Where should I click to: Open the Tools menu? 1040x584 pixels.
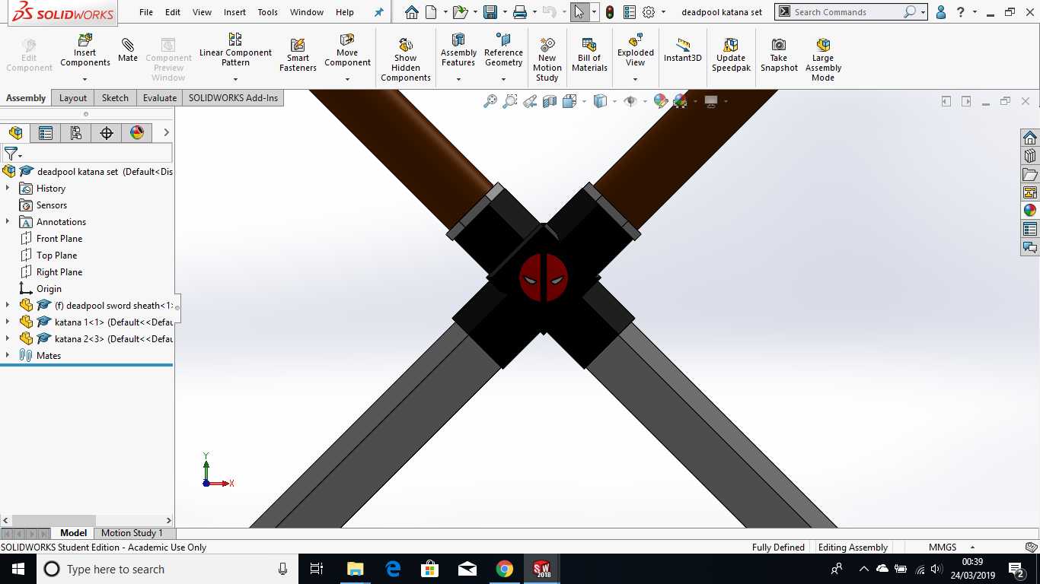pos(267,12)
